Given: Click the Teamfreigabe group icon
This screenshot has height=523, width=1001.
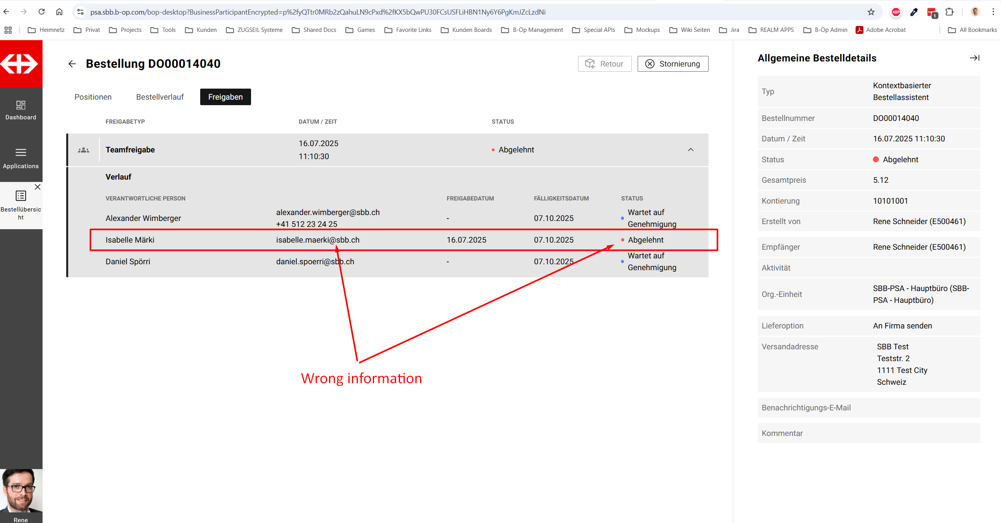Looking at the screenshot, I should [84, 150].
